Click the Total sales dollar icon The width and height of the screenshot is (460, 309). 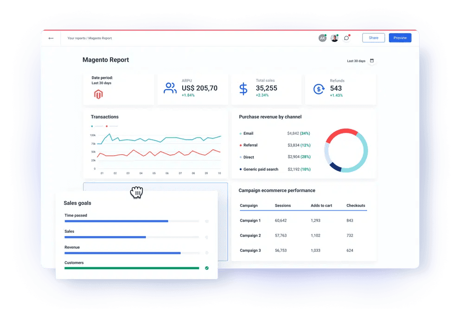point(243,89)
